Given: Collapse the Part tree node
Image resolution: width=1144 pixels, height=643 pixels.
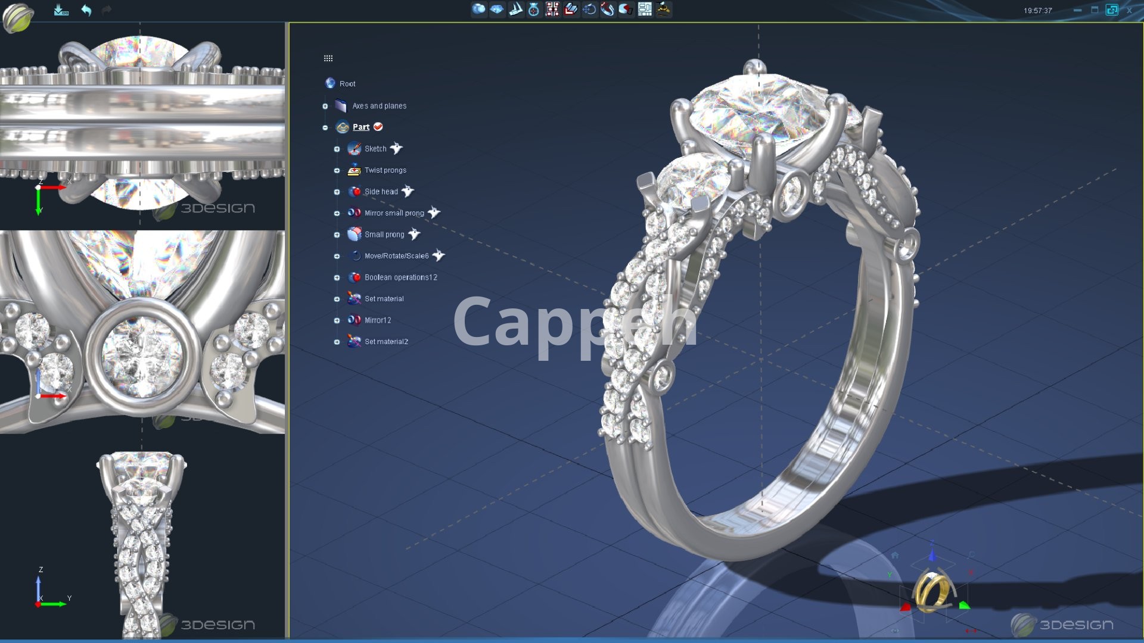Looking at the screenshot, I should pyautogui.click(x=325, y=127).
